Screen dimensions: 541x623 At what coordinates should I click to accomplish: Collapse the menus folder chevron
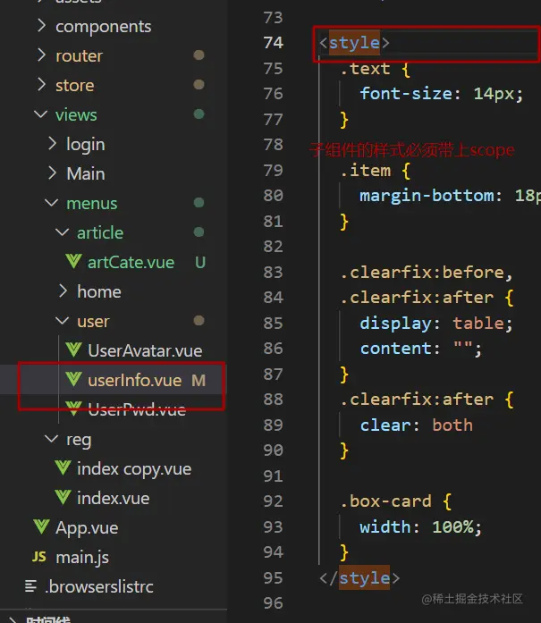[x=51, y=203]
